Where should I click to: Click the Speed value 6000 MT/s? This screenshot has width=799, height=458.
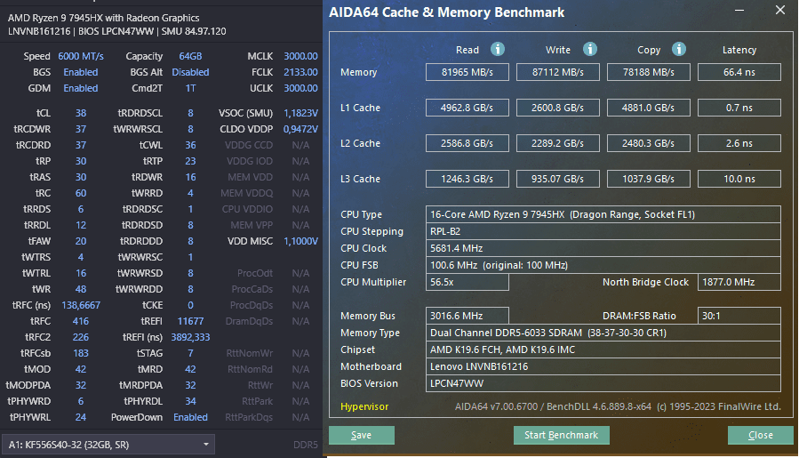[81, 56]
